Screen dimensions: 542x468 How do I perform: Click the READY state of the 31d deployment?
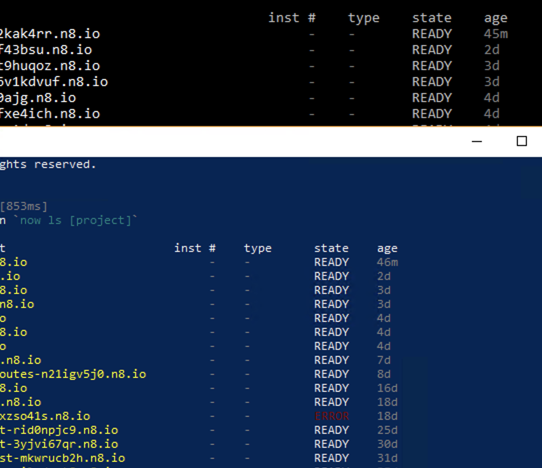coord(331,457)
